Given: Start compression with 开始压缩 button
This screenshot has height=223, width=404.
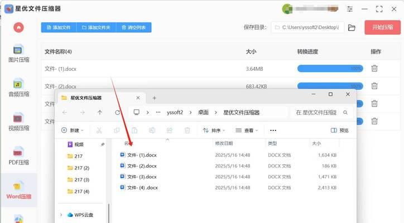Looking at the screenshot, I should click(x=383, y=27).
